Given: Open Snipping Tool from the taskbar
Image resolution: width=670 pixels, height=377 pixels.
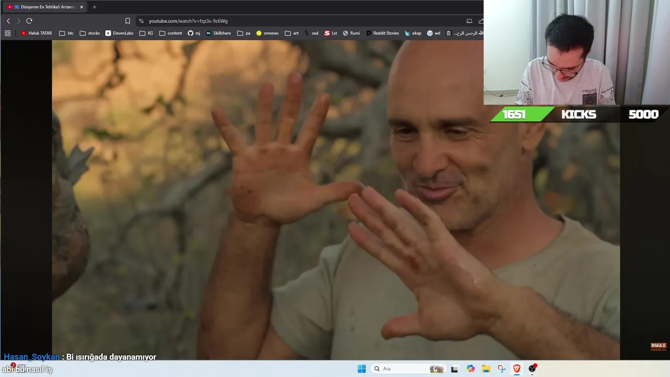Looking at the screenshot, I should point(501,369).
